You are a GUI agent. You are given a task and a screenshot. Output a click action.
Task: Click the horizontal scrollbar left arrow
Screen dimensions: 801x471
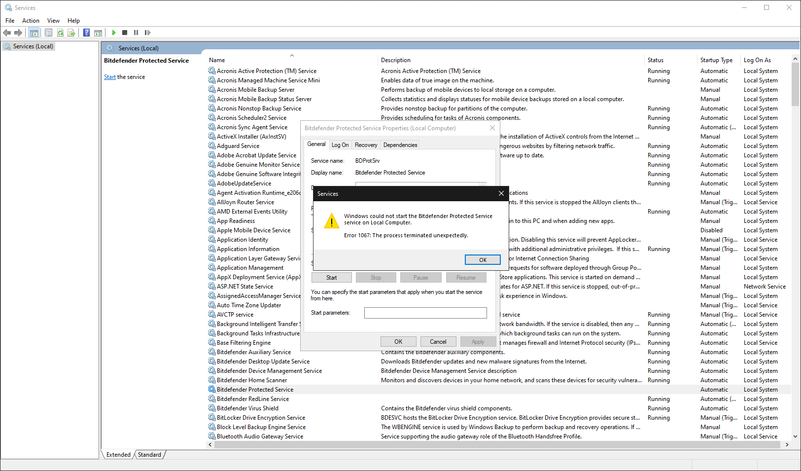pos(210,444)
